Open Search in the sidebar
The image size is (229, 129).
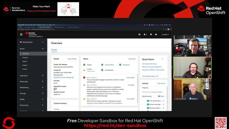point(25,61)
